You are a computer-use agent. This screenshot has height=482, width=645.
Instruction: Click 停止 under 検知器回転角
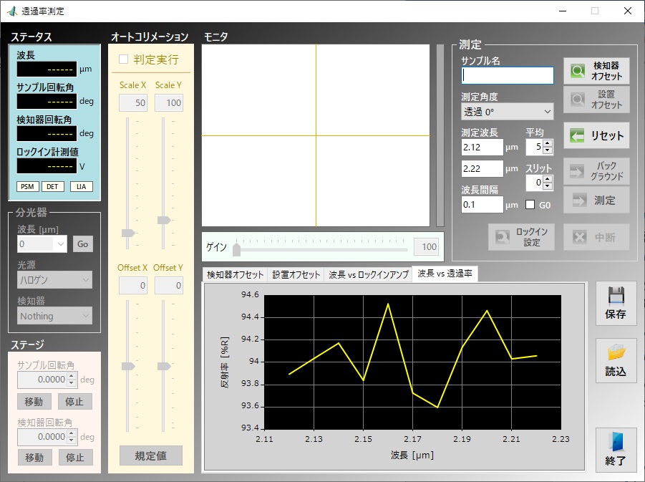click(x=75, y=458)
